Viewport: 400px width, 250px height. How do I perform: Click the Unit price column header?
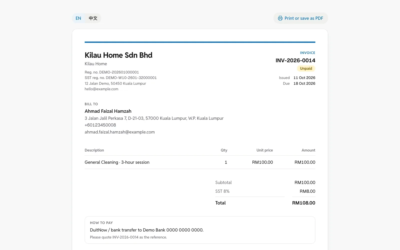[264, 150]
